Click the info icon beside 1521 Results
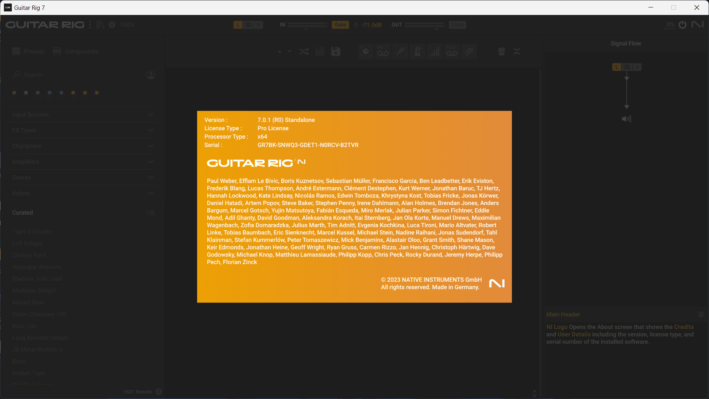Image resolution: width=709 pixels, height=399 pixels. pos(159,392)
